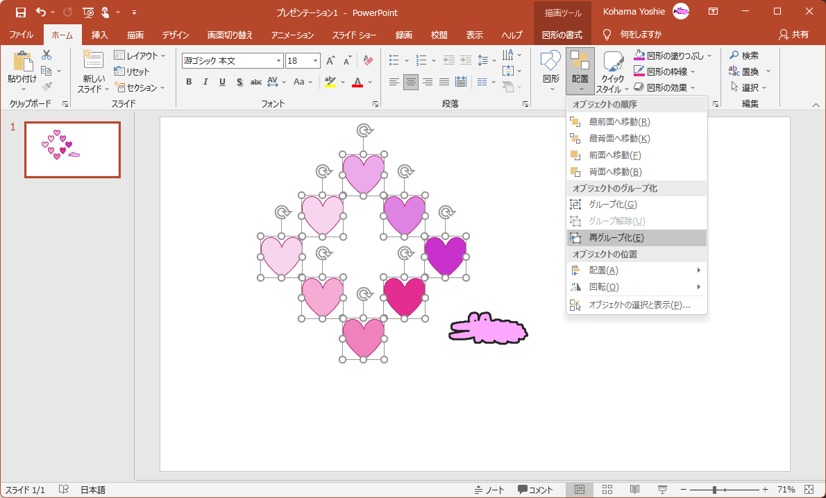This screenshot has width=826, height=498.
Task: Align text to the right
Action: click(428, 82)
